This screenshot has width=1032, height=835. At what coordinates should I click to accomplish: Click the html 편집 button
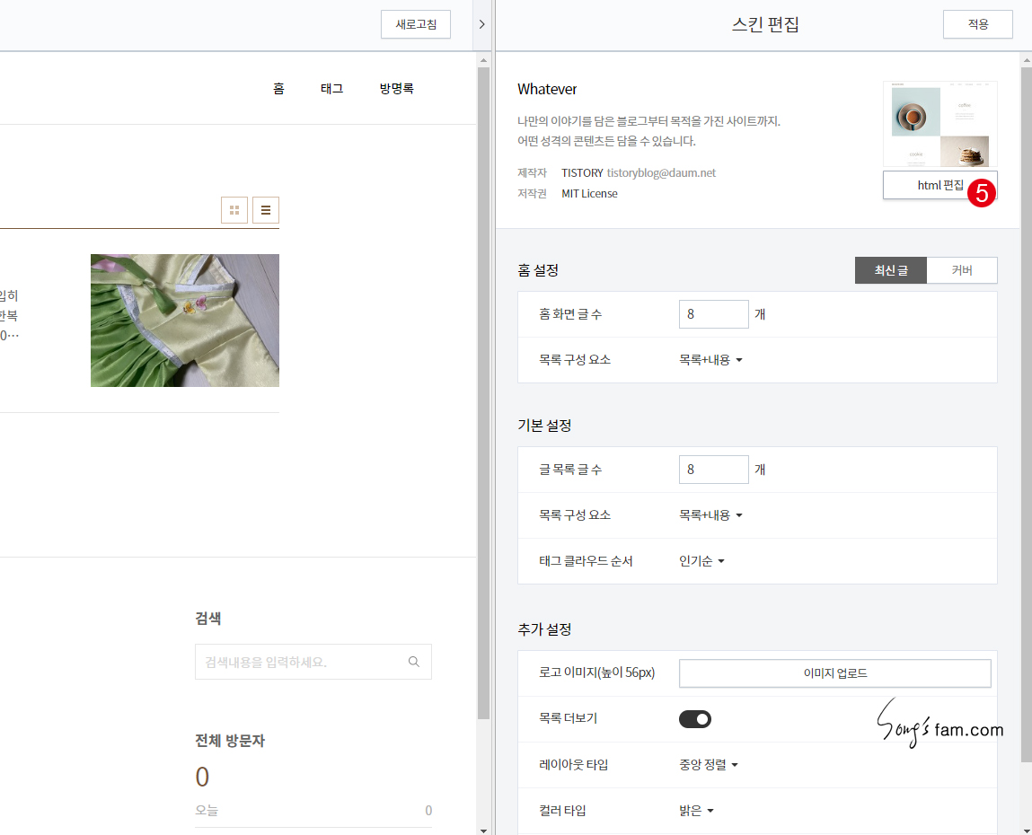(x=939, y=185)
